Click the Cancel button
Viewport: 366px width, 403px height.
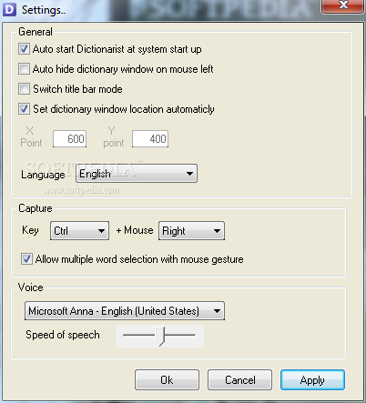tap(239, 379)
